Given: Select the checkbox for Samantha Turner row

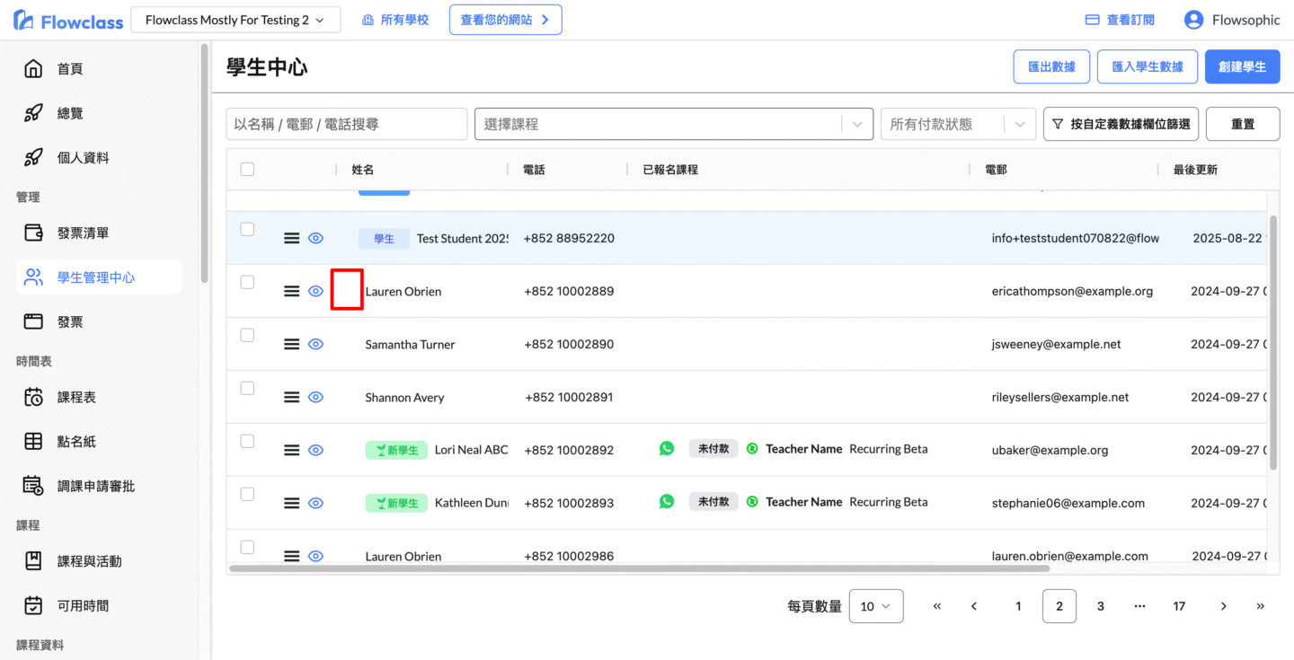Looking at the screenshot, I should point(247,335).
